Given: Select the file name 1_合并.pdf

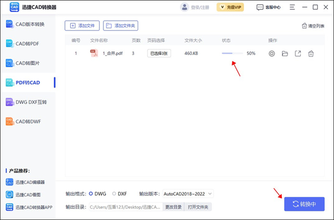Looking at the screenshot, I should [x=112, y=53].
